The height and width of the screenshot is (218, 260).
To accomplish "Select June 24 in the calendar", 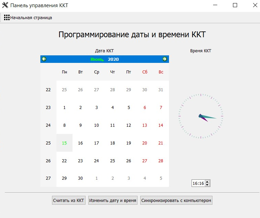I will tap(96, 161).
